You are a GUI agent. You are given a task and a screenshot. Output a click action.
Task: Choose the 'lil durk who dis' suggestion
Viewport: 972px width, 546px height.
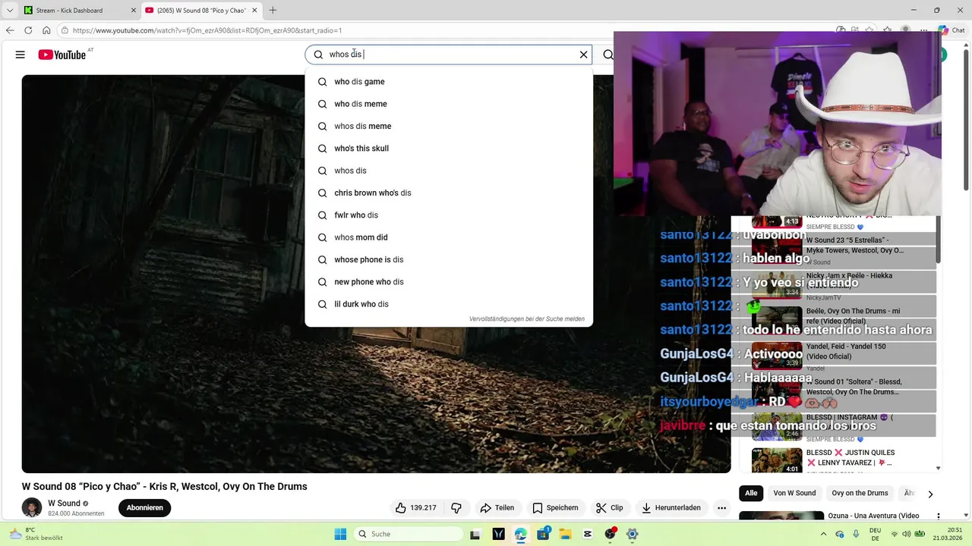(448, 304)
